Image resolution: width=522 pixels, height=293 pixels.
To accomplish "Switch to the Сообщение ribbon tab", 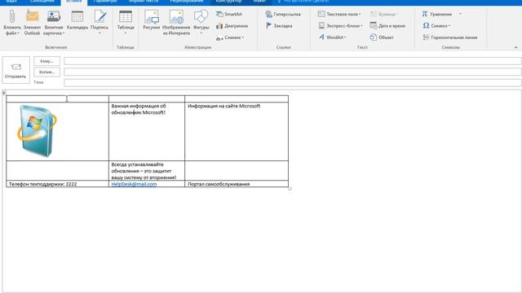I will [x=42, y=2].
